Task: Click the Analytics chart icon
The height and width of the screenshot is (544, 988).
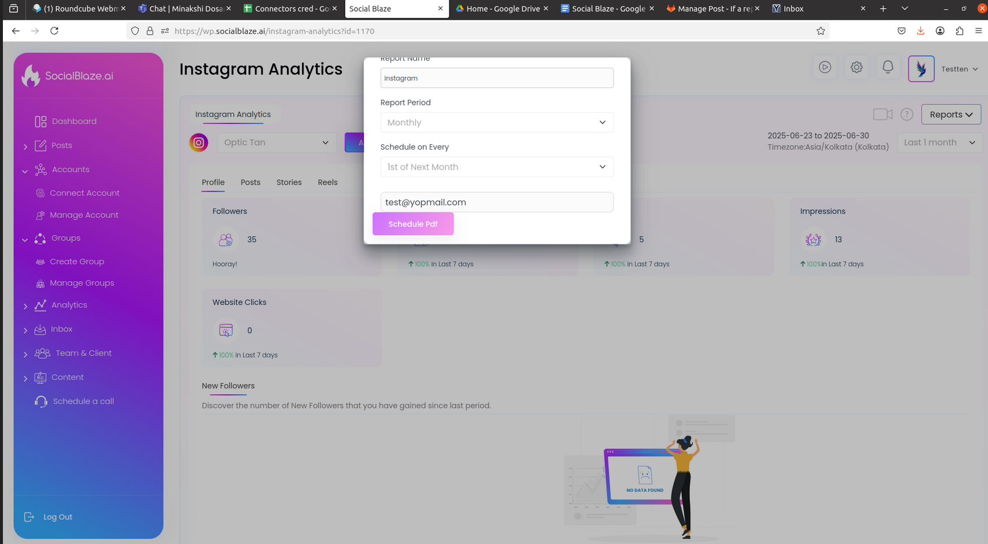Action: tap(40, 305)
